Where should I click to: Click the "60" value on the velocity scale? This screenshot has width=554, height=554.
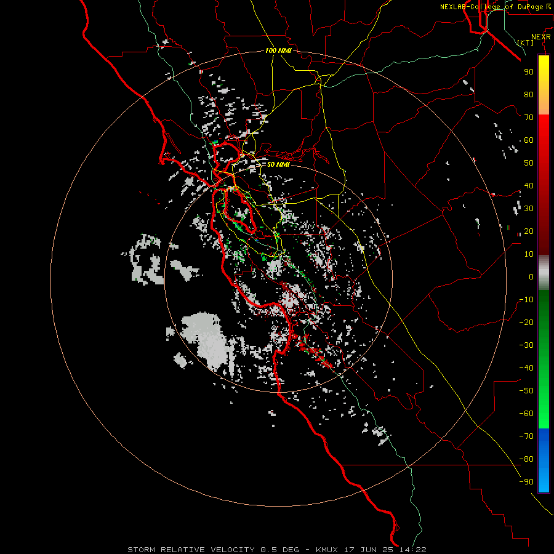529,140
